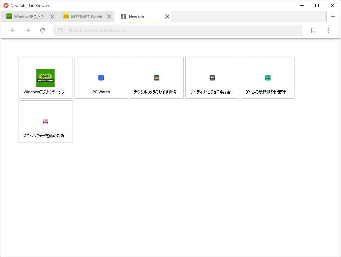Viewport: 341px width, 257px height.
Task: Focus the search or website name field
Action: 178,30
